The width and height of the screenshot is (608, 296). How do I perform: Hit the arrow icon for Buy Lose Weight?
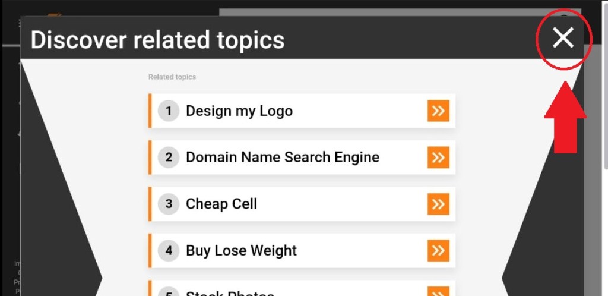[x=438, y=250]
